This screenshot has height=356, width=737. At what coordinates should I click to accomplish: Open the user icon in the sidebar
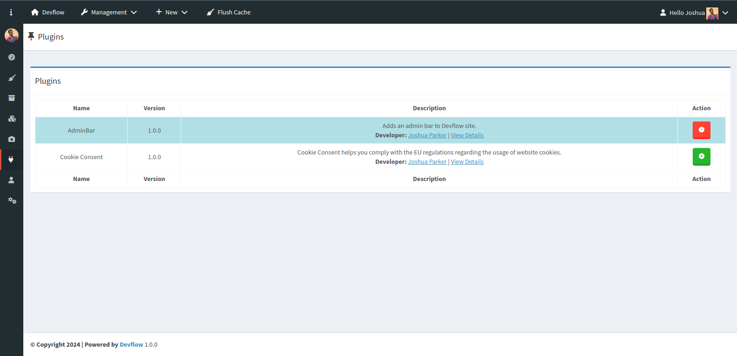[12, 180]
